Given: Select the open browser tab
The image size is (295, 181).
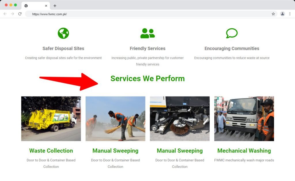Looking at the screenshot, I should click(x=35, y=6).
